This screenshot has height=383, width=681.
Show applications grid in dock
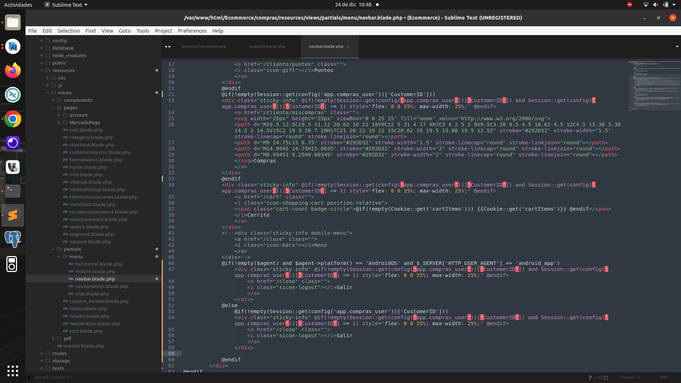[x=13, y=371]
